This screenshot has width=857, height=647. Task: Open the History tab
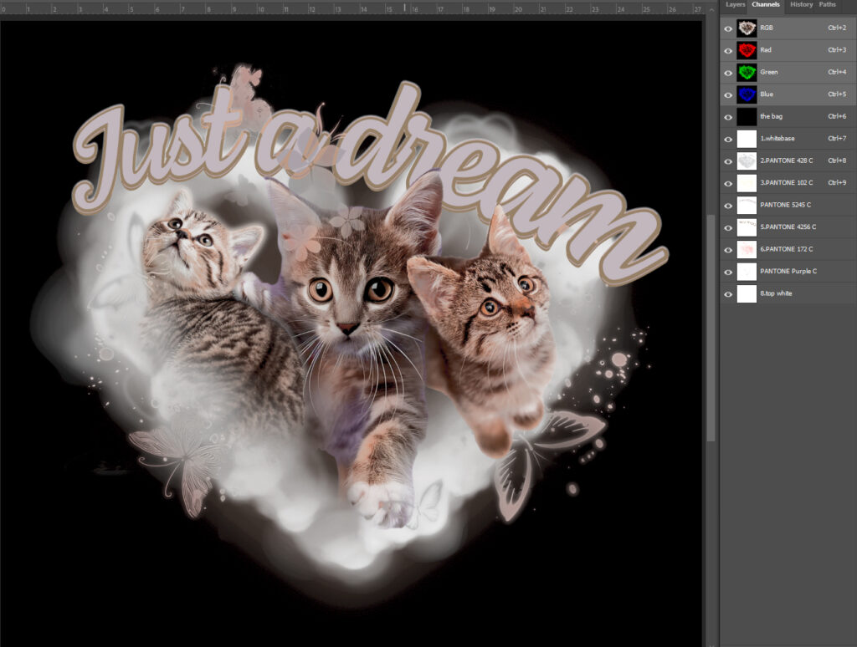[x=800, y=4]
